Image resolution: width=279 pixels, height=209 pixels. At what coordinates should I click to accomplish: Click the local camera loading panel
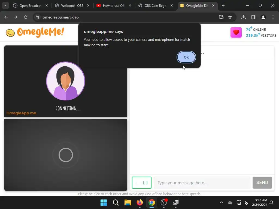pyautogui.click(x=66, y=155)
